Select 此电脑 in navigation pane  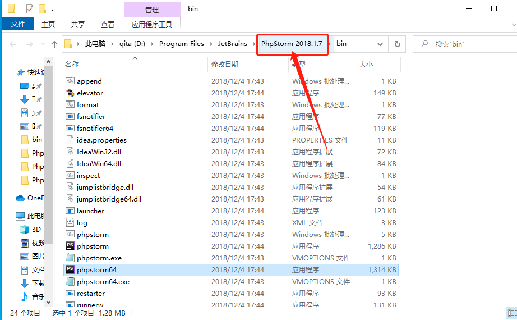click(x=30, y=216)
